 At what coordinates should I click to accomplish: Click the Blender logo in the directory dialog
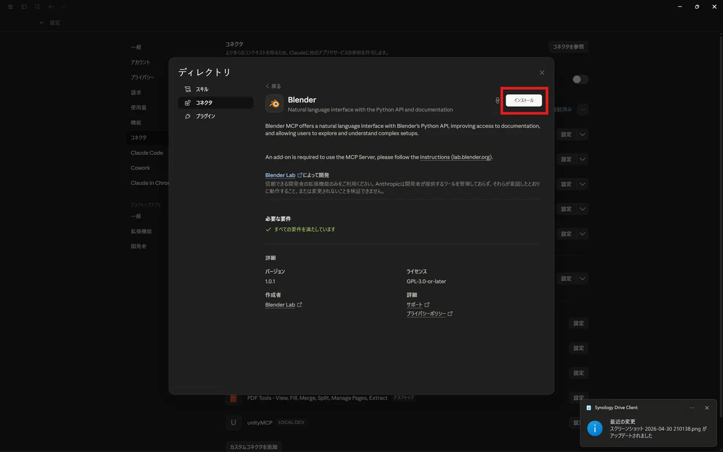click(274, 104)
